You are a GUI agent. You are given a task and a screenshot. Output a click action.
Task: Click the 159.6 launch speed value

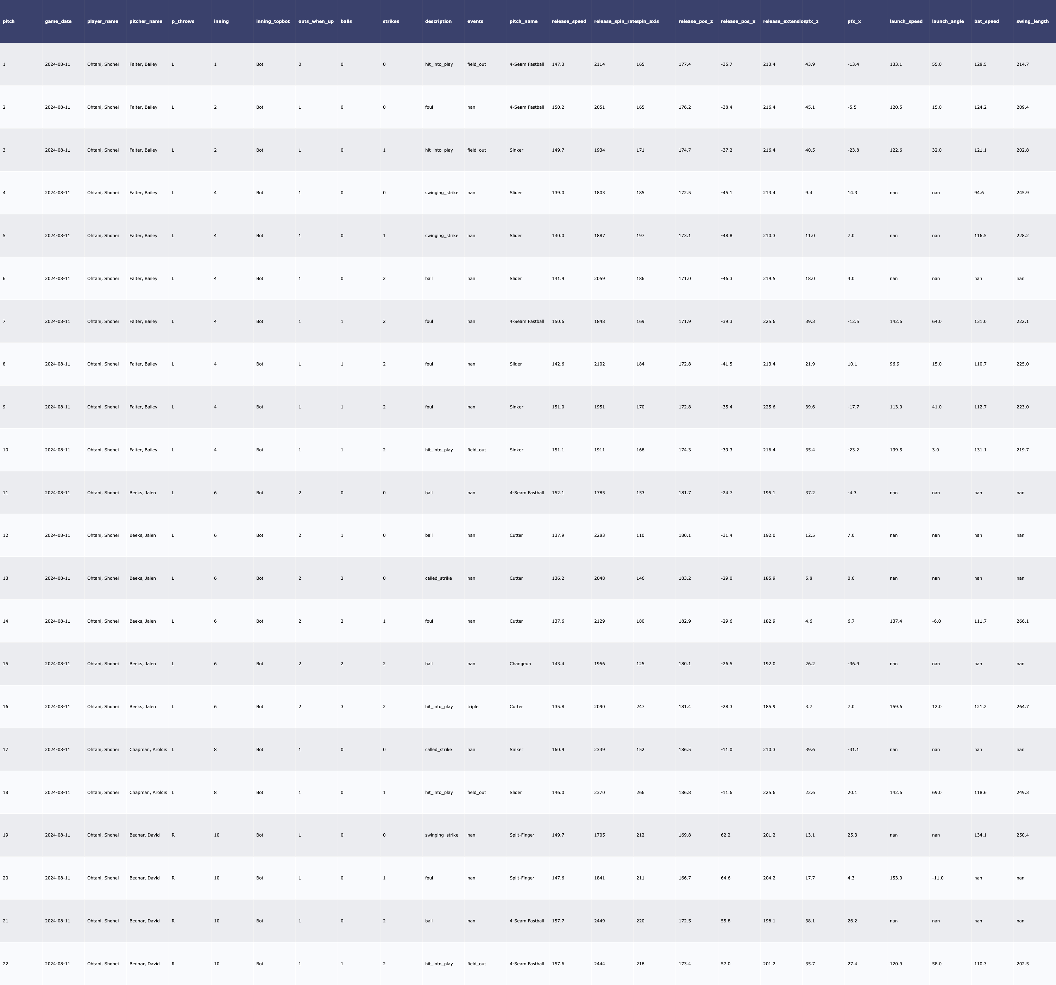coord(895,707)
